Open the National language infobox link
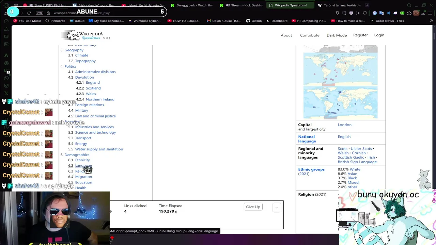 pos(307,139)
